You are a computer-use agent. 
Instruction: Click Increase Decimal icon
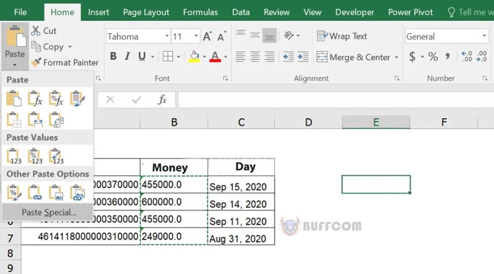click(x=467, y=57)
